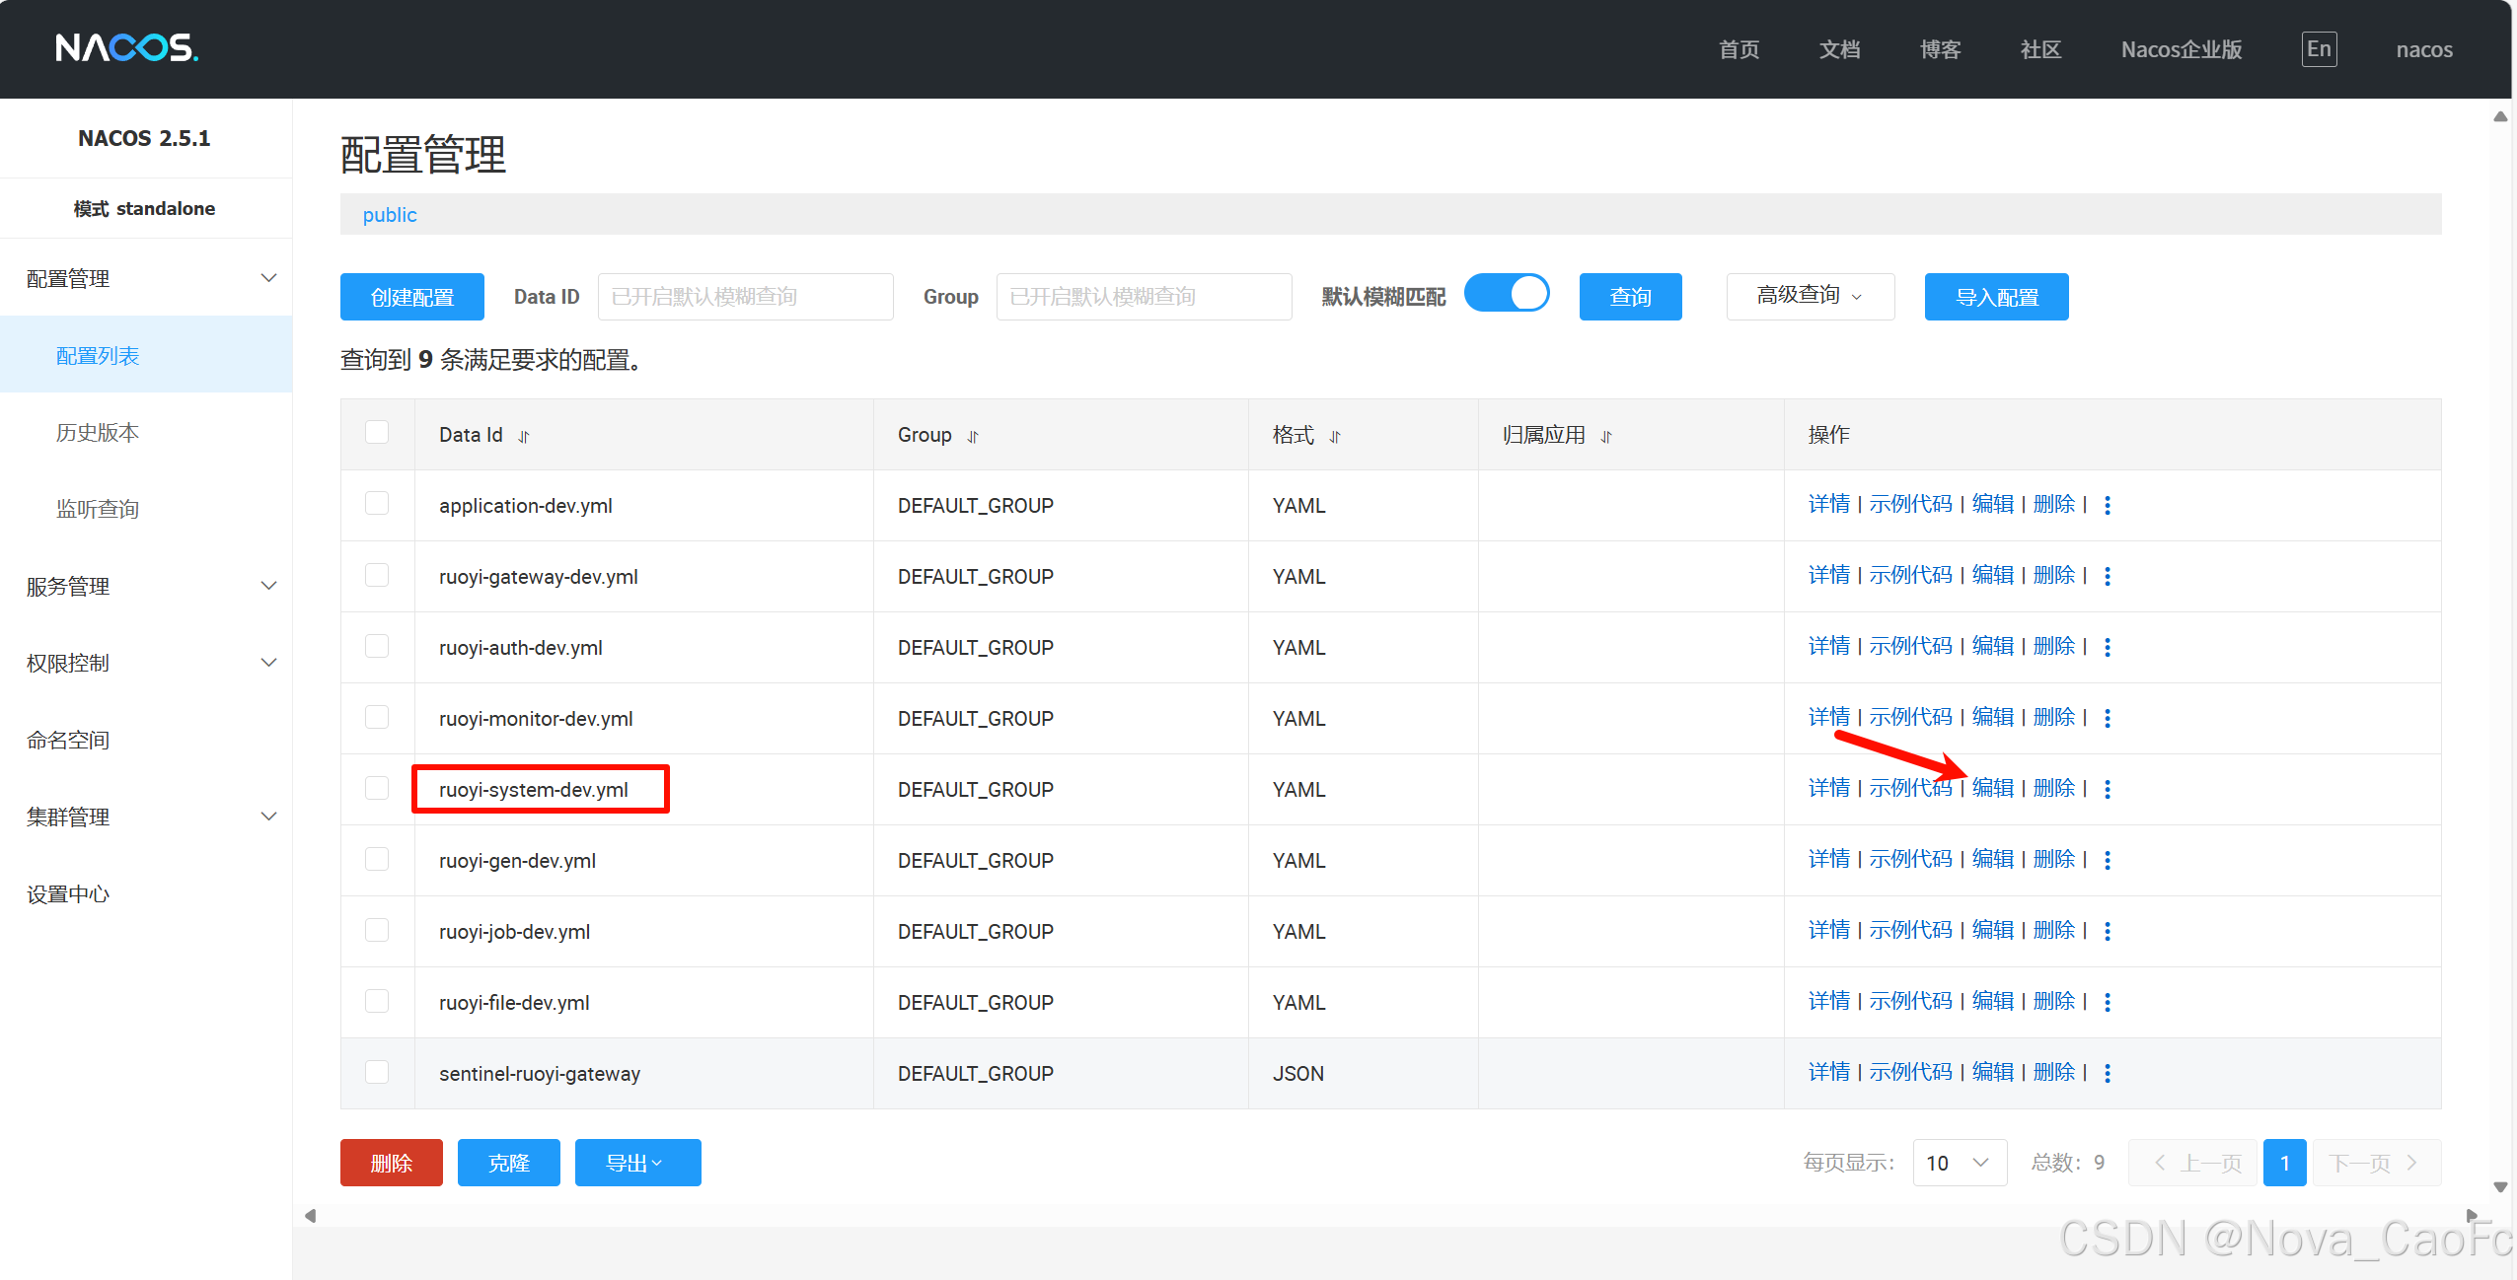Select the public namespace tab
Image resolution: width=2517 pixels, height=1280 pixels.
(x=390, y=214)
